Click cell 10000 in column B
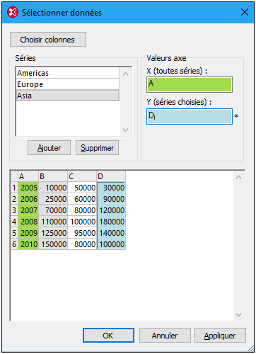 click(53, 188)
